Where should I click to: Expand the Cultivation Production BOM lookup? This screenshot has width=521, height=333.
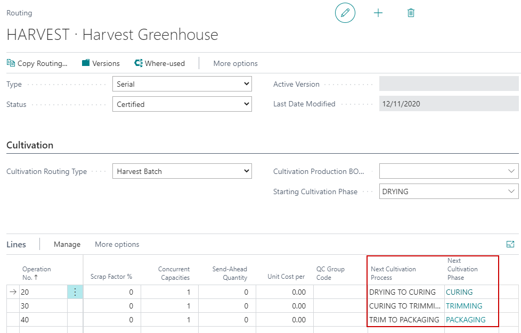click(512, 171)
